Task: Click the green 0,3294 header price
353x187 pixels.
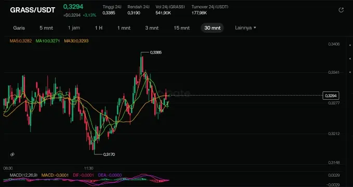Action: click(73, 7)
